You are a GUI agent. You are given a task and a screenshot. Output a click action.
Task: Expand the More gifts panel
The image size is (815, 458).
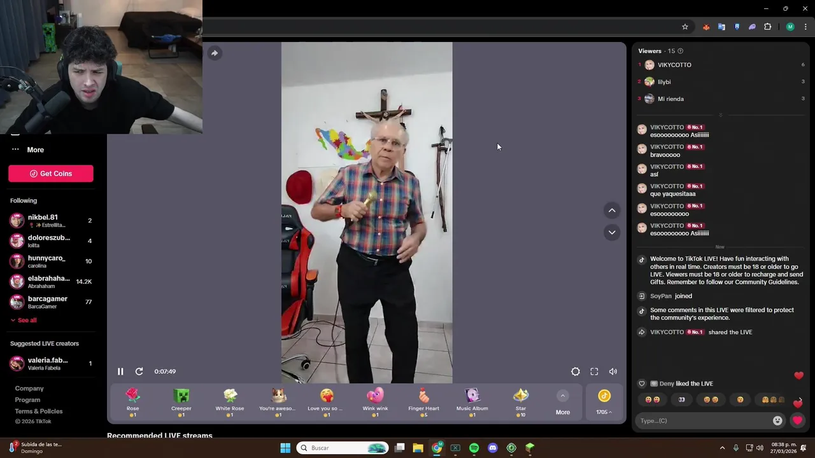[x=563, y=403]
